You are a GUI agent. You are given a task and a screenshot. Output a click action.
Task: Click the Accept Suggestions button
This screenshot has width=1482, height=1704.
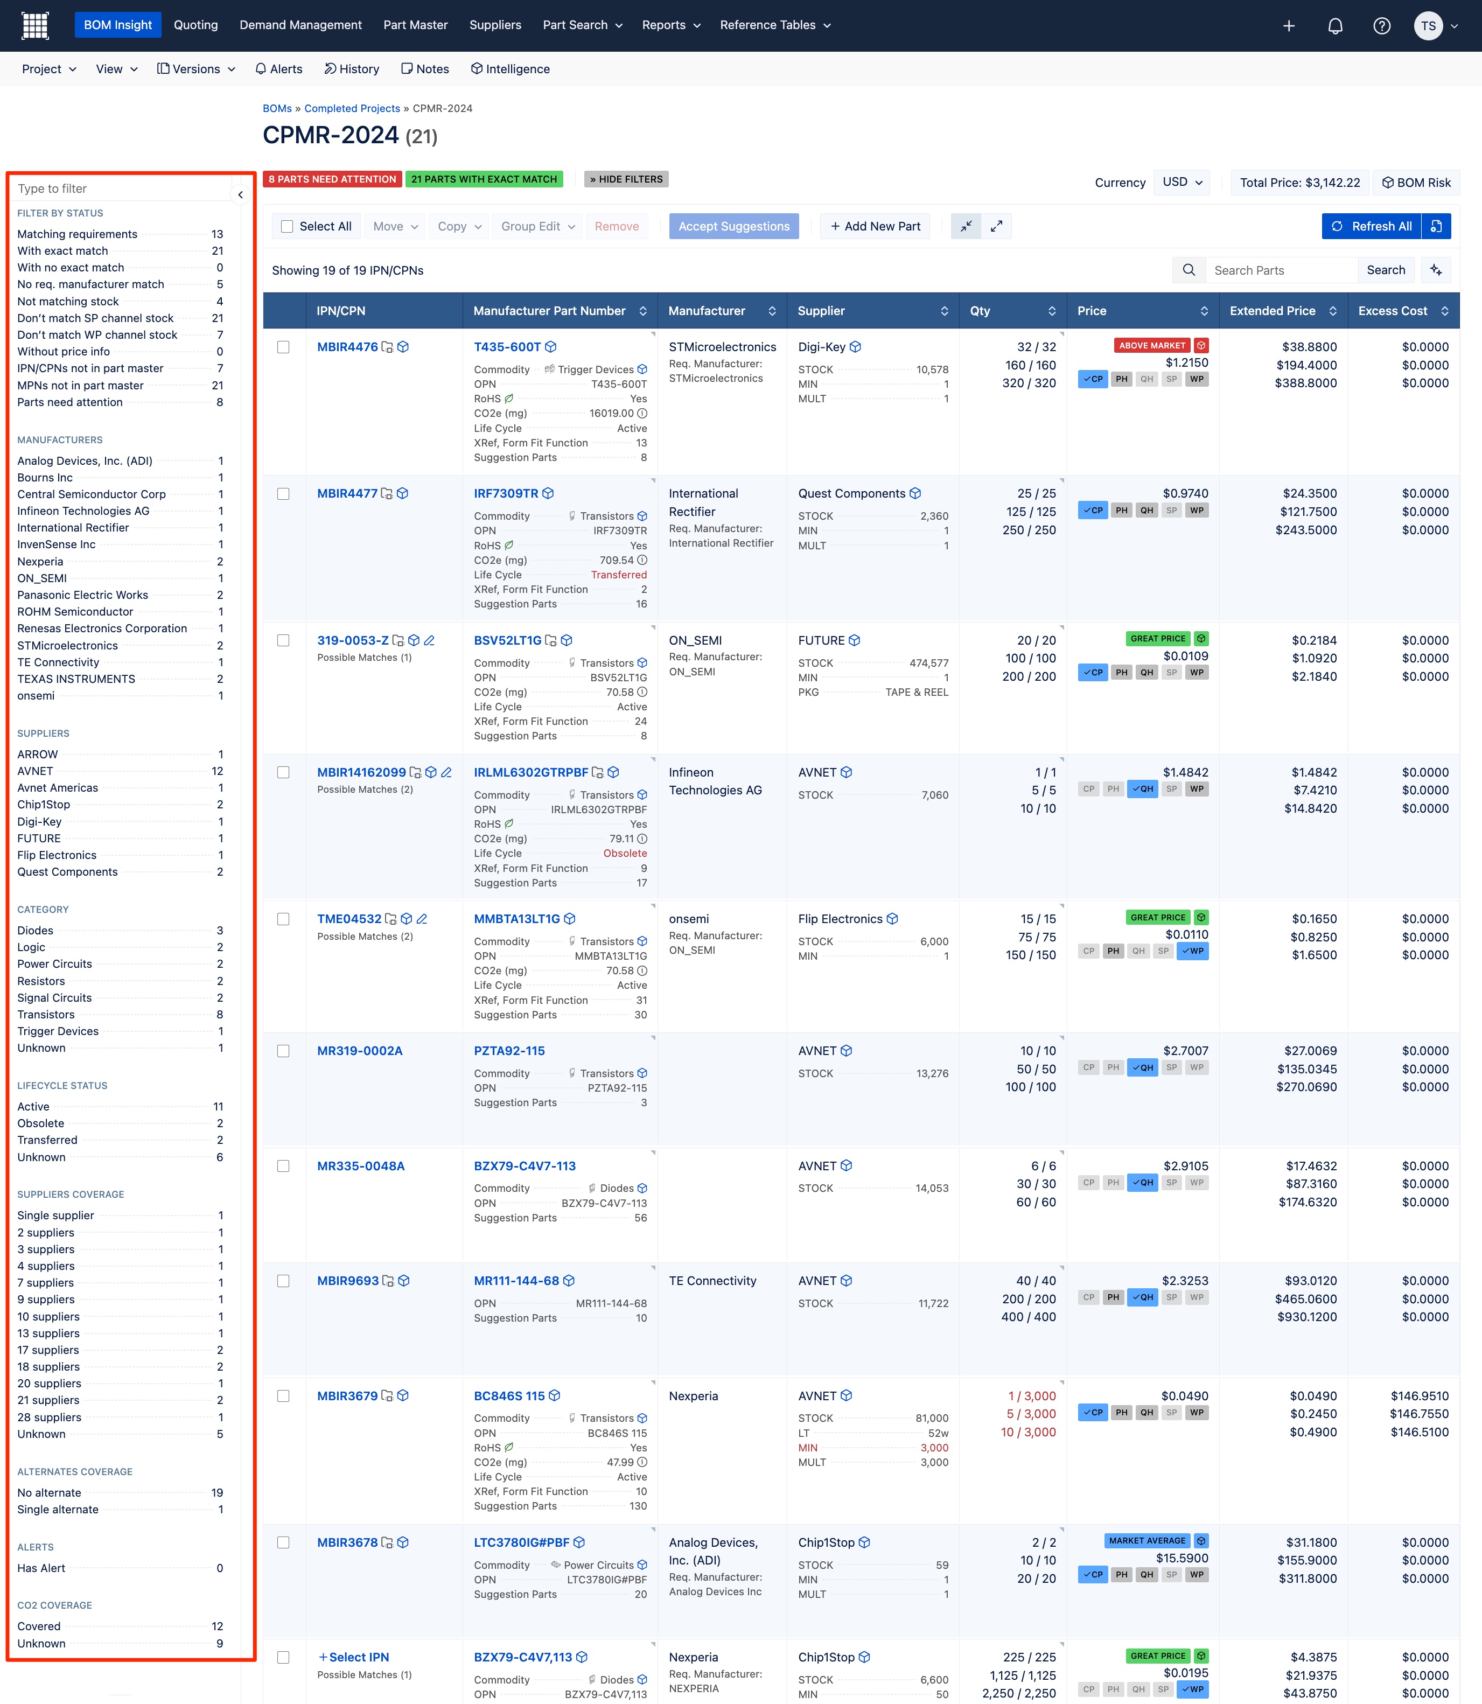click(x=733, y=226)
